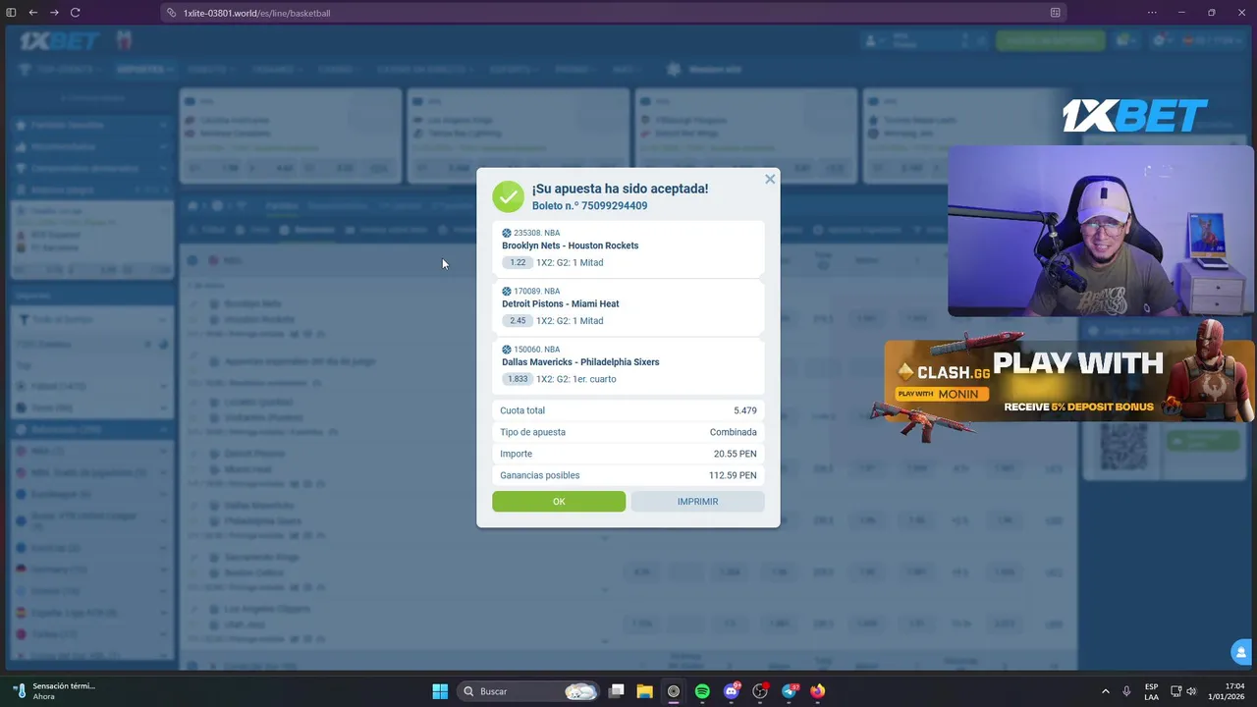Switch the ESP LAA keyboard language
Image resolution: width=1257 pixels, height=707 pixels.
tap(1151, 691)
